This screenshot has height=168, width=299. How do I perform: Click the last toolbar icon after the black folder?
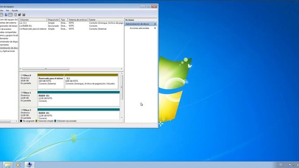click(x=24, y=14)
